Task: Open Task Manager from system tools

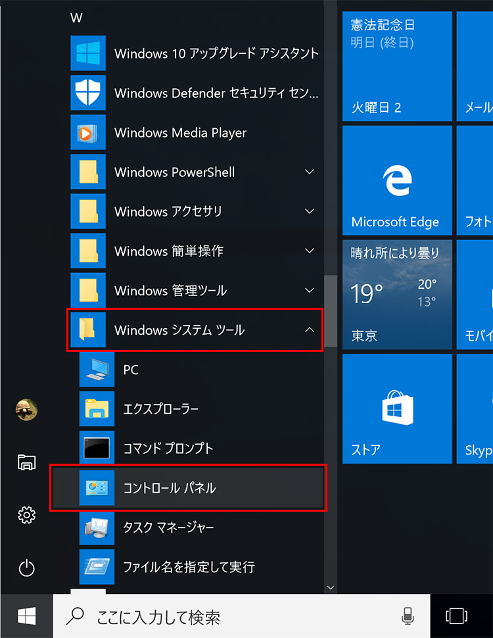Action: [x=168, y=528]
